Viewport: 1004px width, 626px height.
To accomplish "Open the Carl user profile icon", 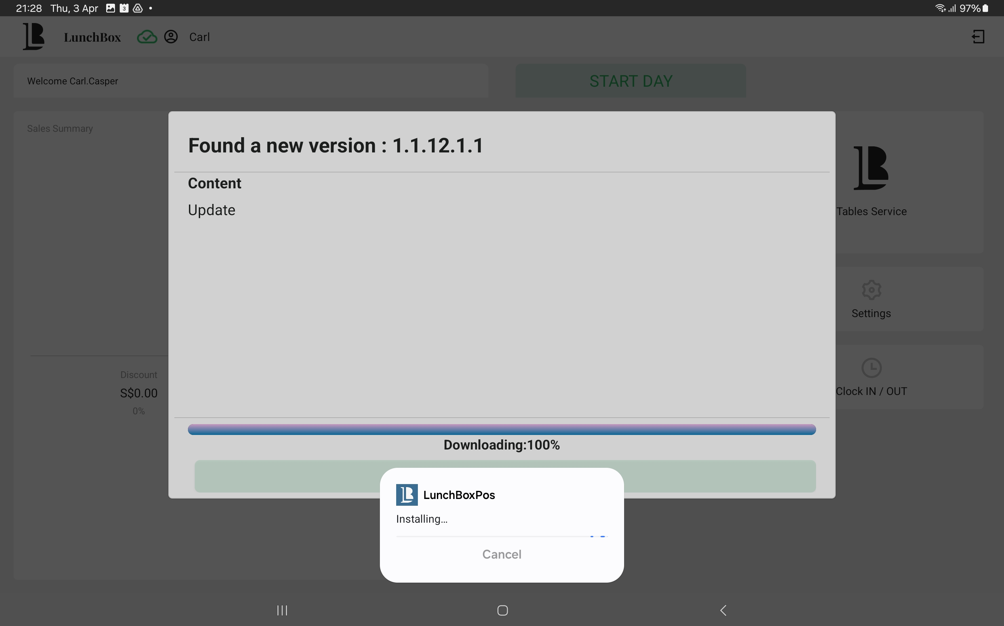I will [171, 37].
